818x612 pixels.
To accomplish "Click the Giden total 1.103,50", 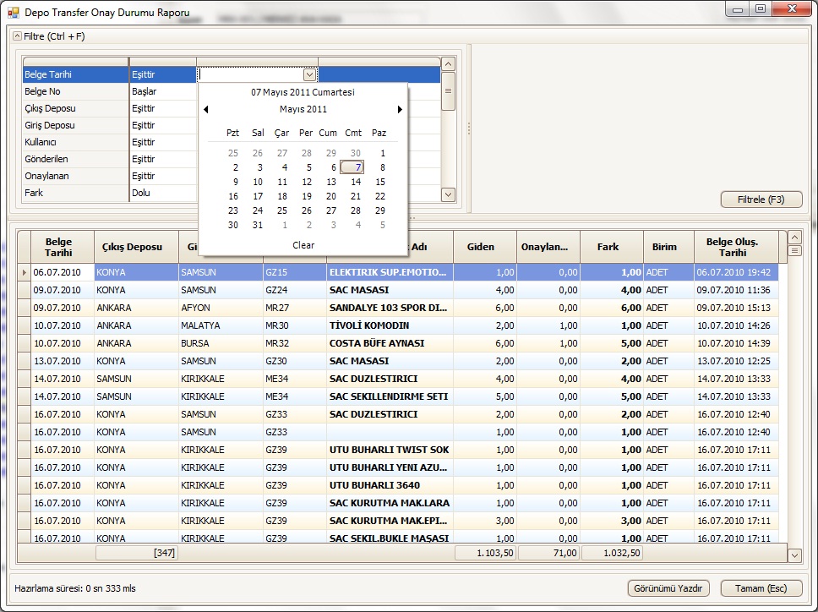I will point(485,553).
